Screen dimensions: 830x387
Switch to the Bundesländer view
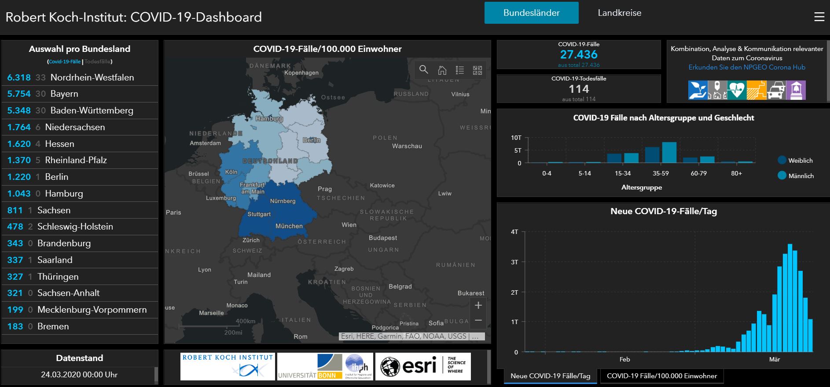(532, 13)
